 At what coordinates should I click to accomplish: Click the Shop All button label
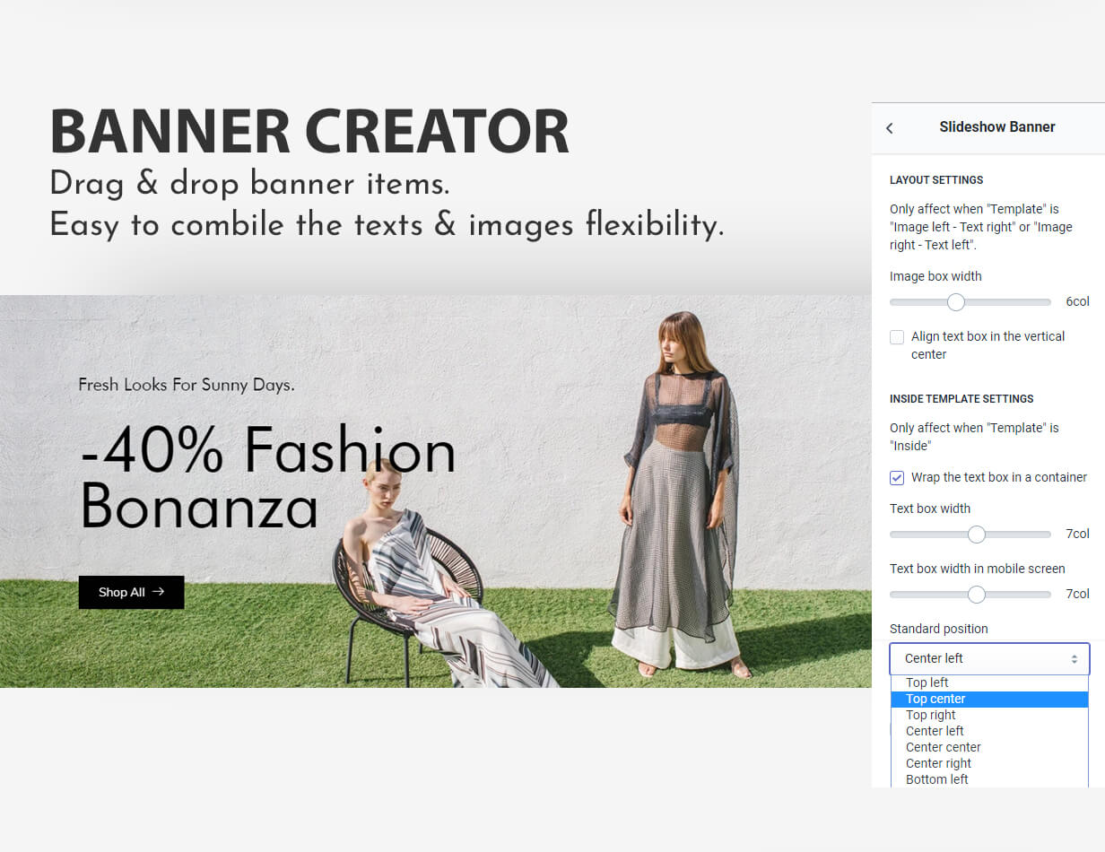tap(121, 592)
